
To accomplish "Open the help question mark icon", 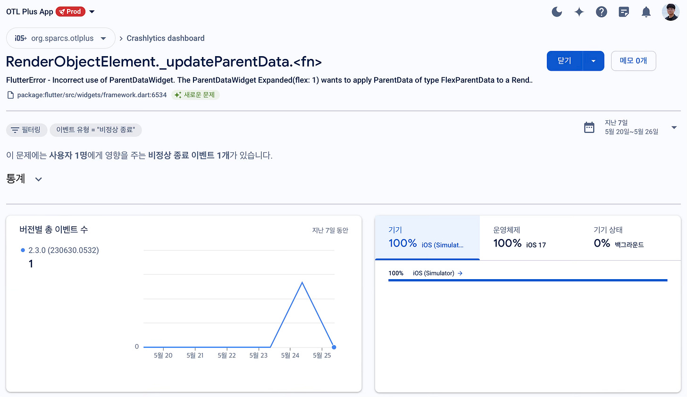I will (x=601, y=12).
